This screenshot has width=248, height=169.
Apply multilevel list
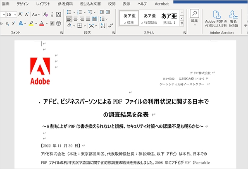90,12
